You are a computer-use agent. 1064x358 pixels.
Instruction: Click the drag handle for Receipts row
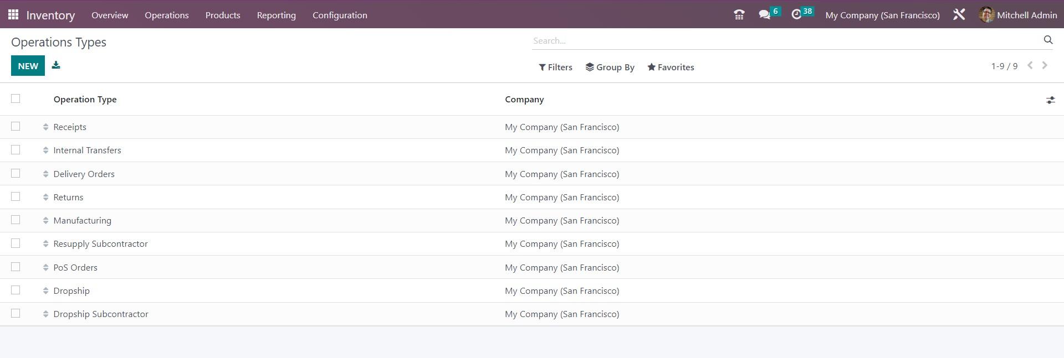point(45,127)
